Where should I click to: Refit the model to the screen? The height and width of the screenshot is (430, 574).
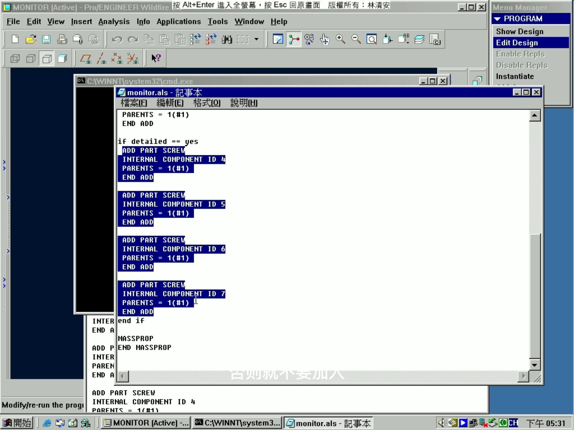point(372,39)
